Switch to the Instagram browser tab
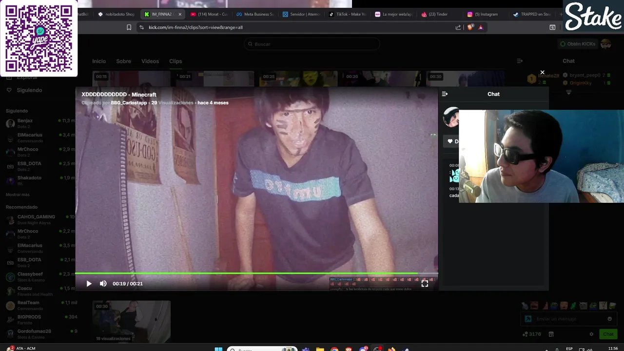The width and height of the screenshot is (624, 351). (x=485, y=14)
